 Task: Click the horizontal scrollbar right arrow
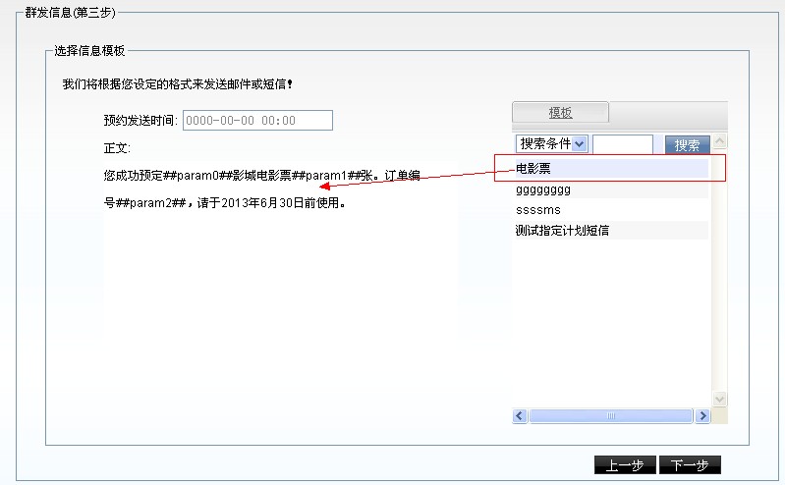coord(701,416)
